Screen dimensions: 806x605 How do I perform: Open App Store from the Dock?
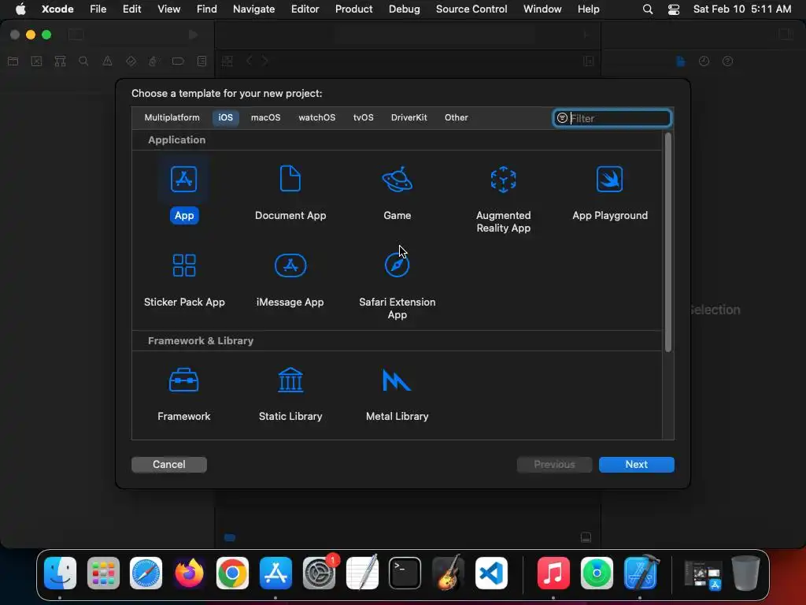[275, 573]
